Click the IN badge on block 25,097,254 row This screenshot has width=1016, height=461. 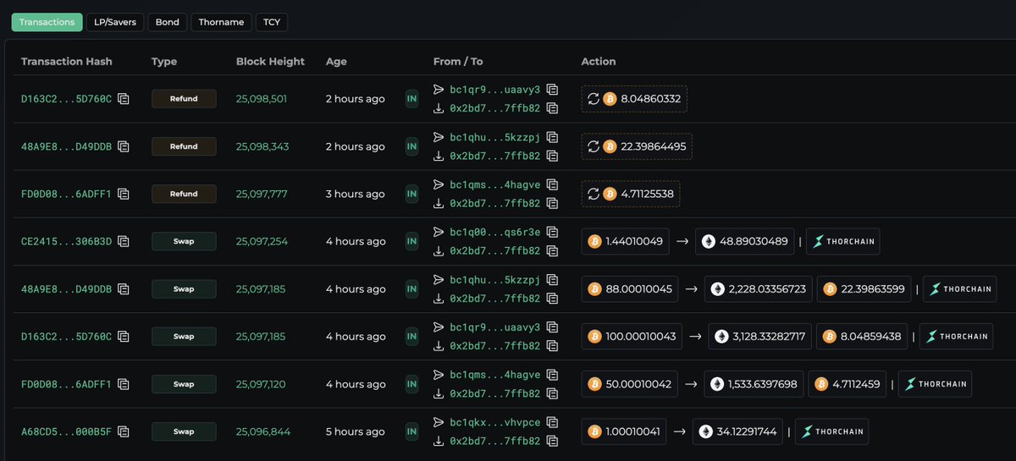coord(411,242)
